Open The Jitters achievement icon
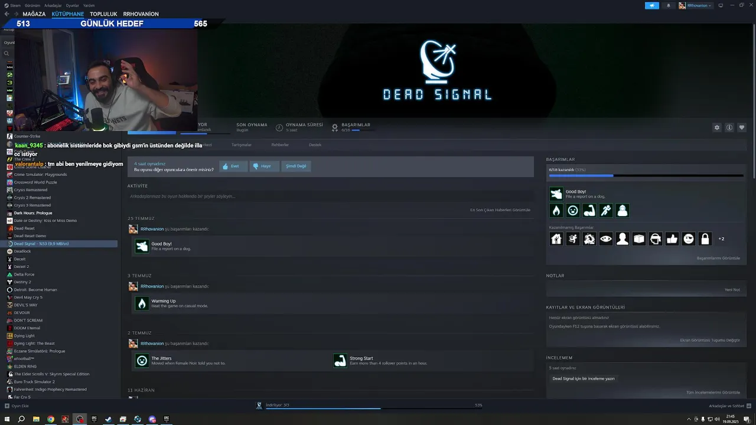Image resolution: width=756 pixels, height=425 pixels. pos(142,361)
